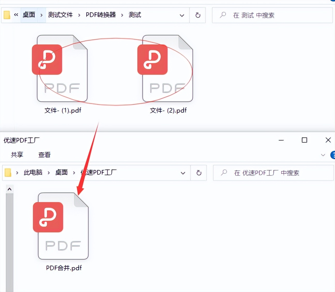Click the 优速PDF工厂 window title
335x292 pixels.
coord(21,140)
